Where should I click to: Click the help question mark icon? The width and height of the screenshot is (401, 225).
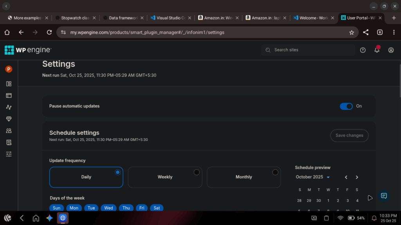tap(363, 50)
